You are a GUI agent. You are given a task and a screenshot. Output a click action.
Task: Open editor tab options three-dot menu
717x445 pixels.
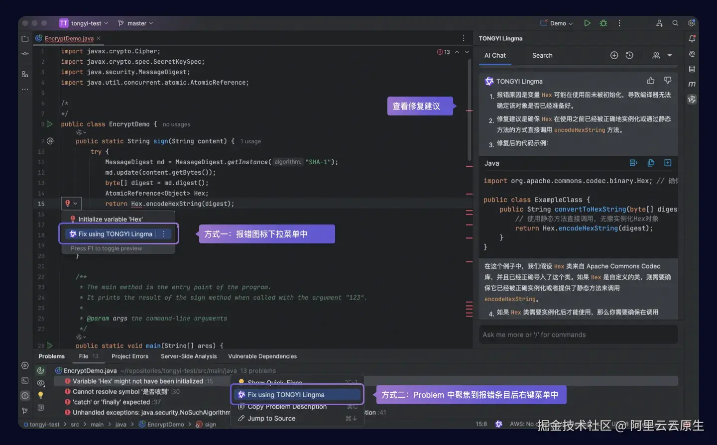tap(464, 38)
